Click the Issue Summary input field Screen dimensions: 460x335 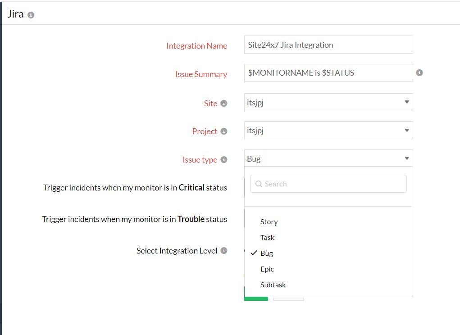point(328,72)
